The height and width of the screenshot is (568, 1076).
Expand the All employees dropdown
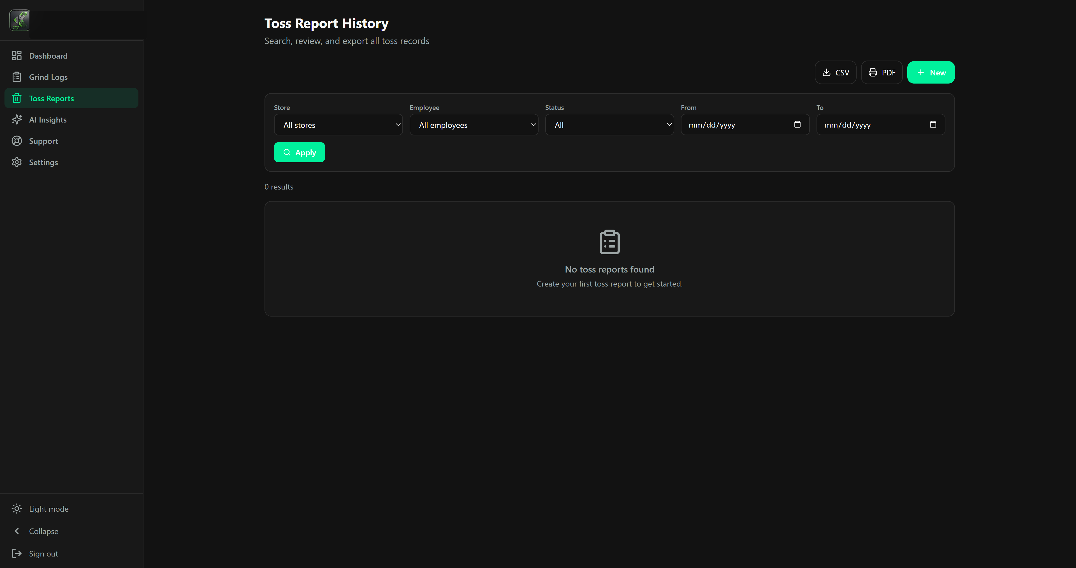474,125
